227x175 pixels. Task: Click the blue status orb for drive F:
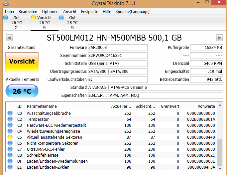pos(61,18)
